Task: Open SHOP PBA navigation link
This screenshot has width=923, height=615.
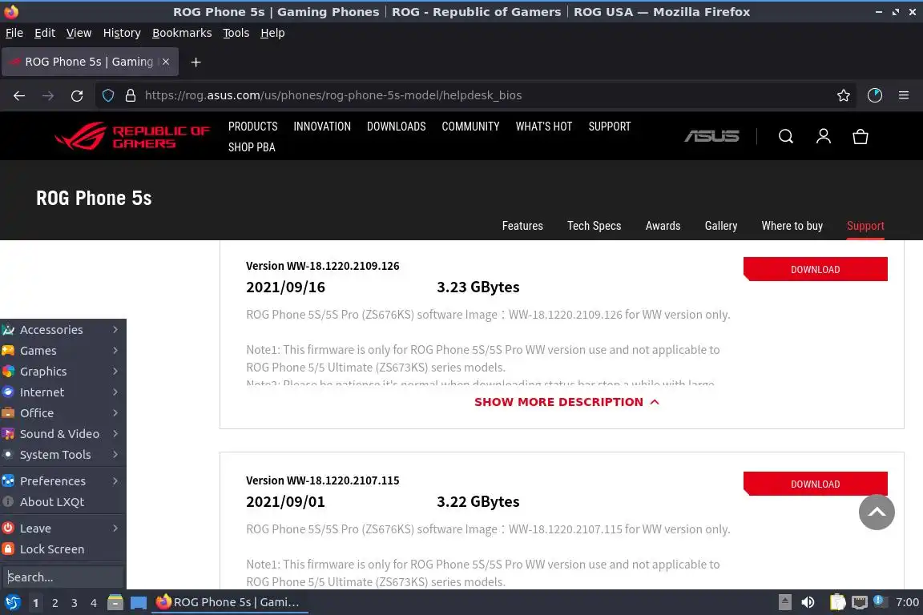Action: click(252, 147)
